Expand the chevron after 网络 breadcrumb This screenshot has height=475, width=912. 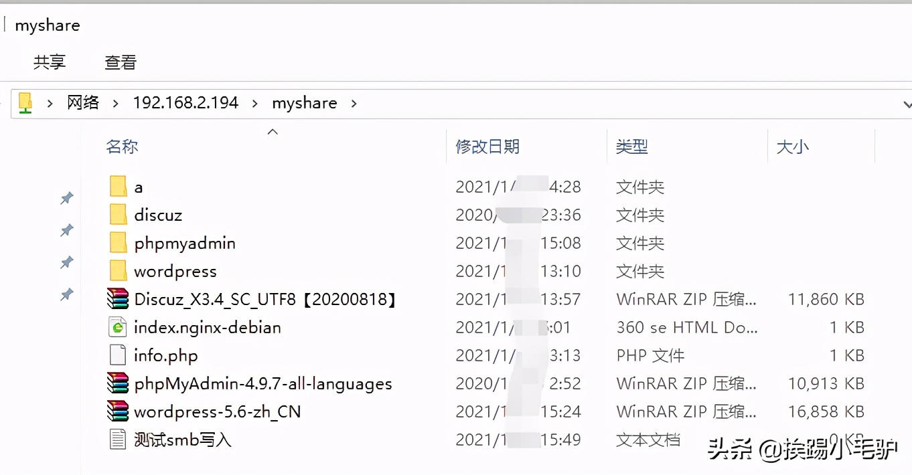(x=116, y=103)
